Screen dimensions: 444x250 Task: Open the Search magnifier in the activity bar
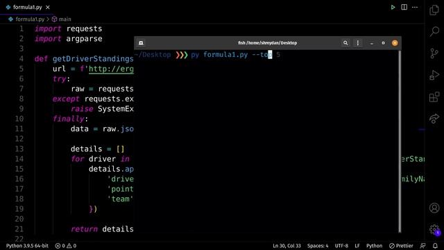[x=434, y=31]
